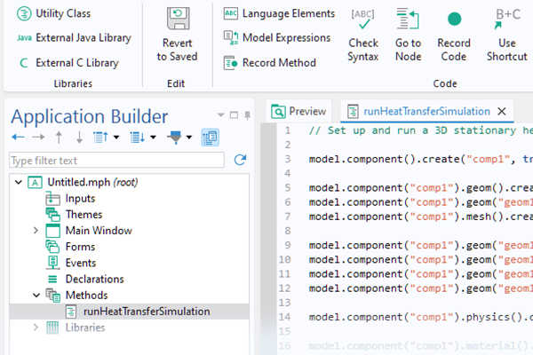533x355 pixels.
Task: Open Language Elements
Action: 279,13
